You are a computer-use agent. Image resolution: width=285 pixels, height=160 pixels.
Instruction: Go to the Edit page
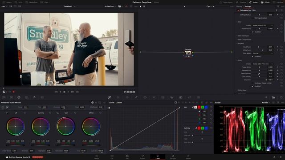coord(127,157)
